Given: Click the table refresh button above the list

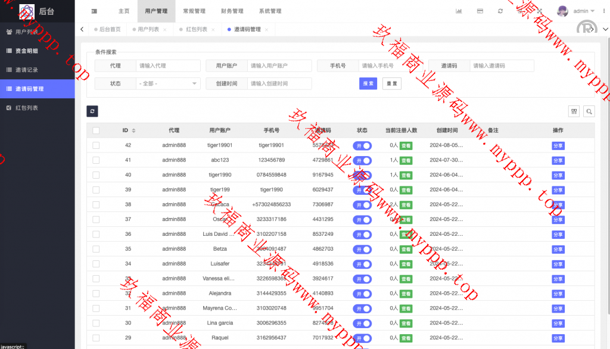Looking at the screenshot, I should 92,111.
